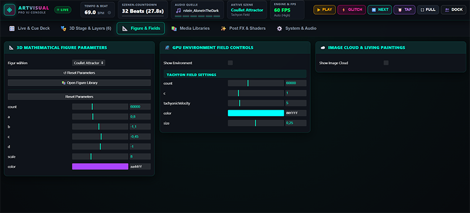Screen dimensions: 470x213
Task: Enable the Show Image Cloud checkbox
Action: (386, 63)
